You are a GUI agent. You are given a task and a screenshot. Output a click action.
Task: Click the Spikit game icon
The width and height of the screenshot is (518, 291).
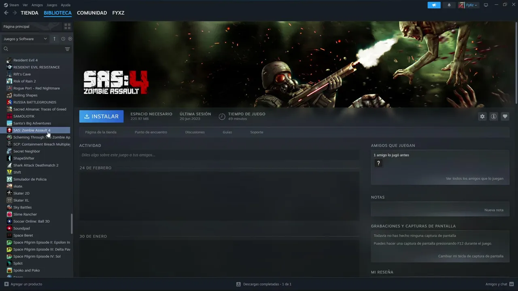click(x=9, y=264)
